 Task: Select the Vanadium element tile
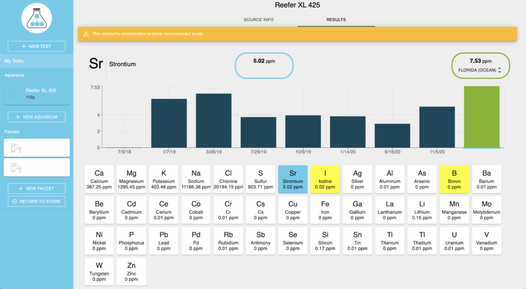coord(487,241)
